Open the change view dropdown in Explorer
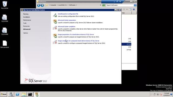 [x=127, y=9]
